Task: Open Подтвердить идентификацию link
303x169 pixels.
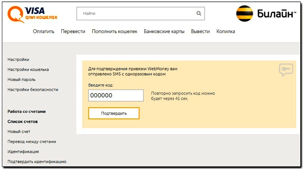Action: click(37, 161)
